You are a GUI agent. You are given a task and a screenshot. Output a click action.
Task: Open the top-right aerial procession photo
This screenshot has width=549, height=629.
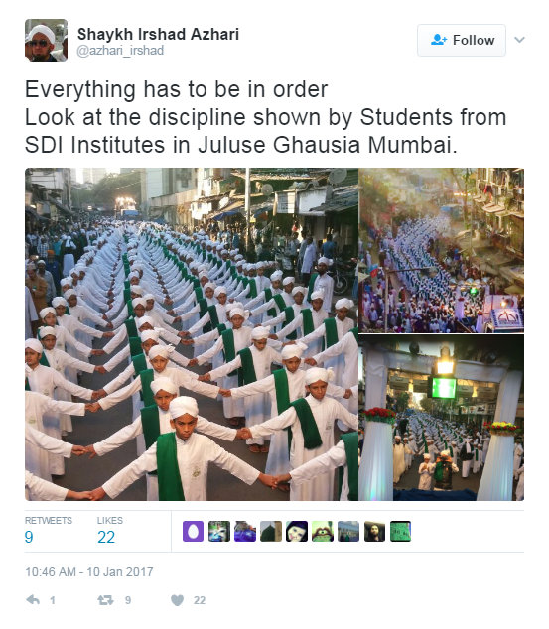pyautogui.click(x=441, y=250)
